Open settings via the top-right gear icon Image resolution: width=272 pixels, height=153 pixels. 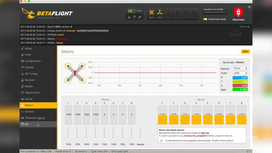pos(249,7)
